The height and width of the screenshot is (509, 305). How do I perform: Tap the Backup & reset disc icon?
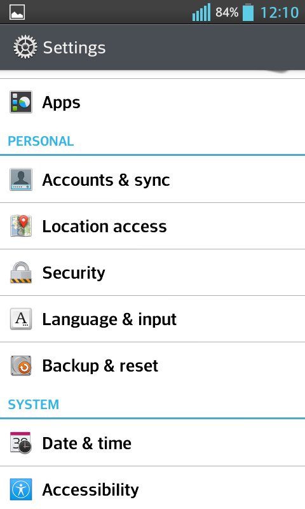[x=21, y=365]
